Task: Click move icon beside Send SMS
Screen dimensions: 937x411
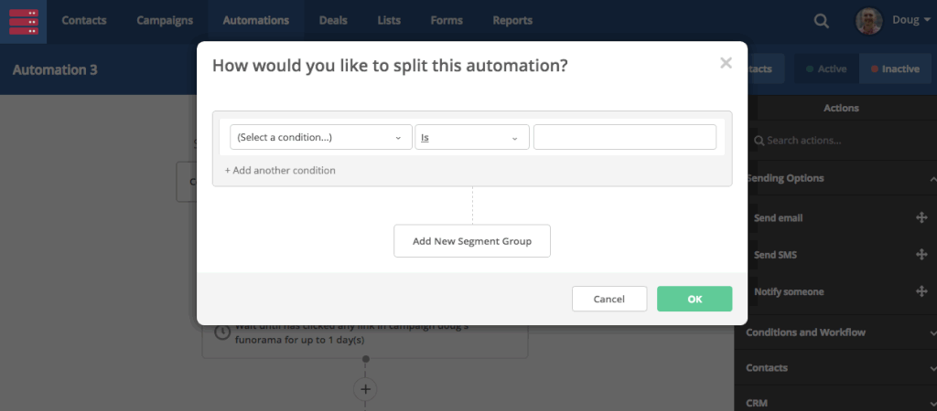Action: (921, 255)
